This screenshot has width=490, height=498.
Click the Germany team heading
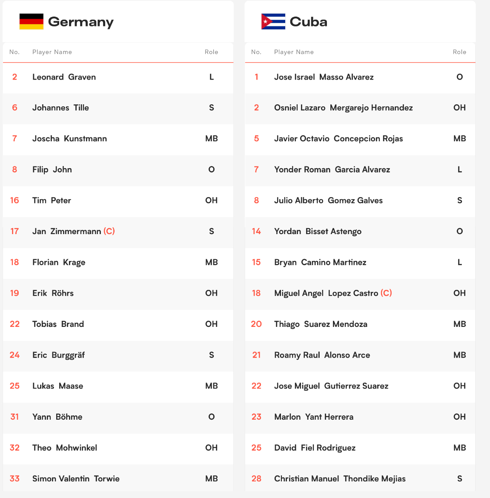pos(80,22)
